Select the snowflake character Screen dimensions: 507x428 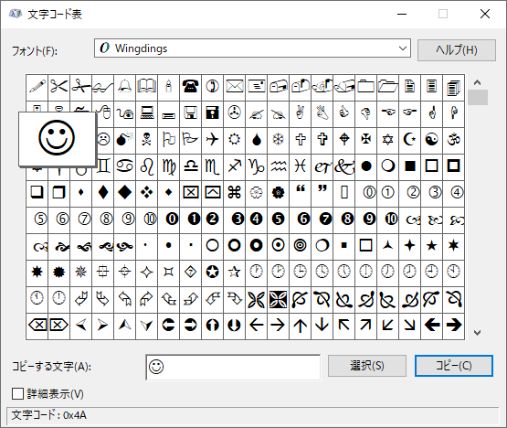278,140
